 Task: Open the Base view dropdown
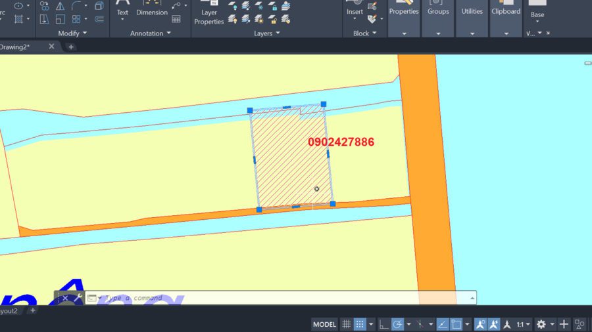[x=537, y=22]
